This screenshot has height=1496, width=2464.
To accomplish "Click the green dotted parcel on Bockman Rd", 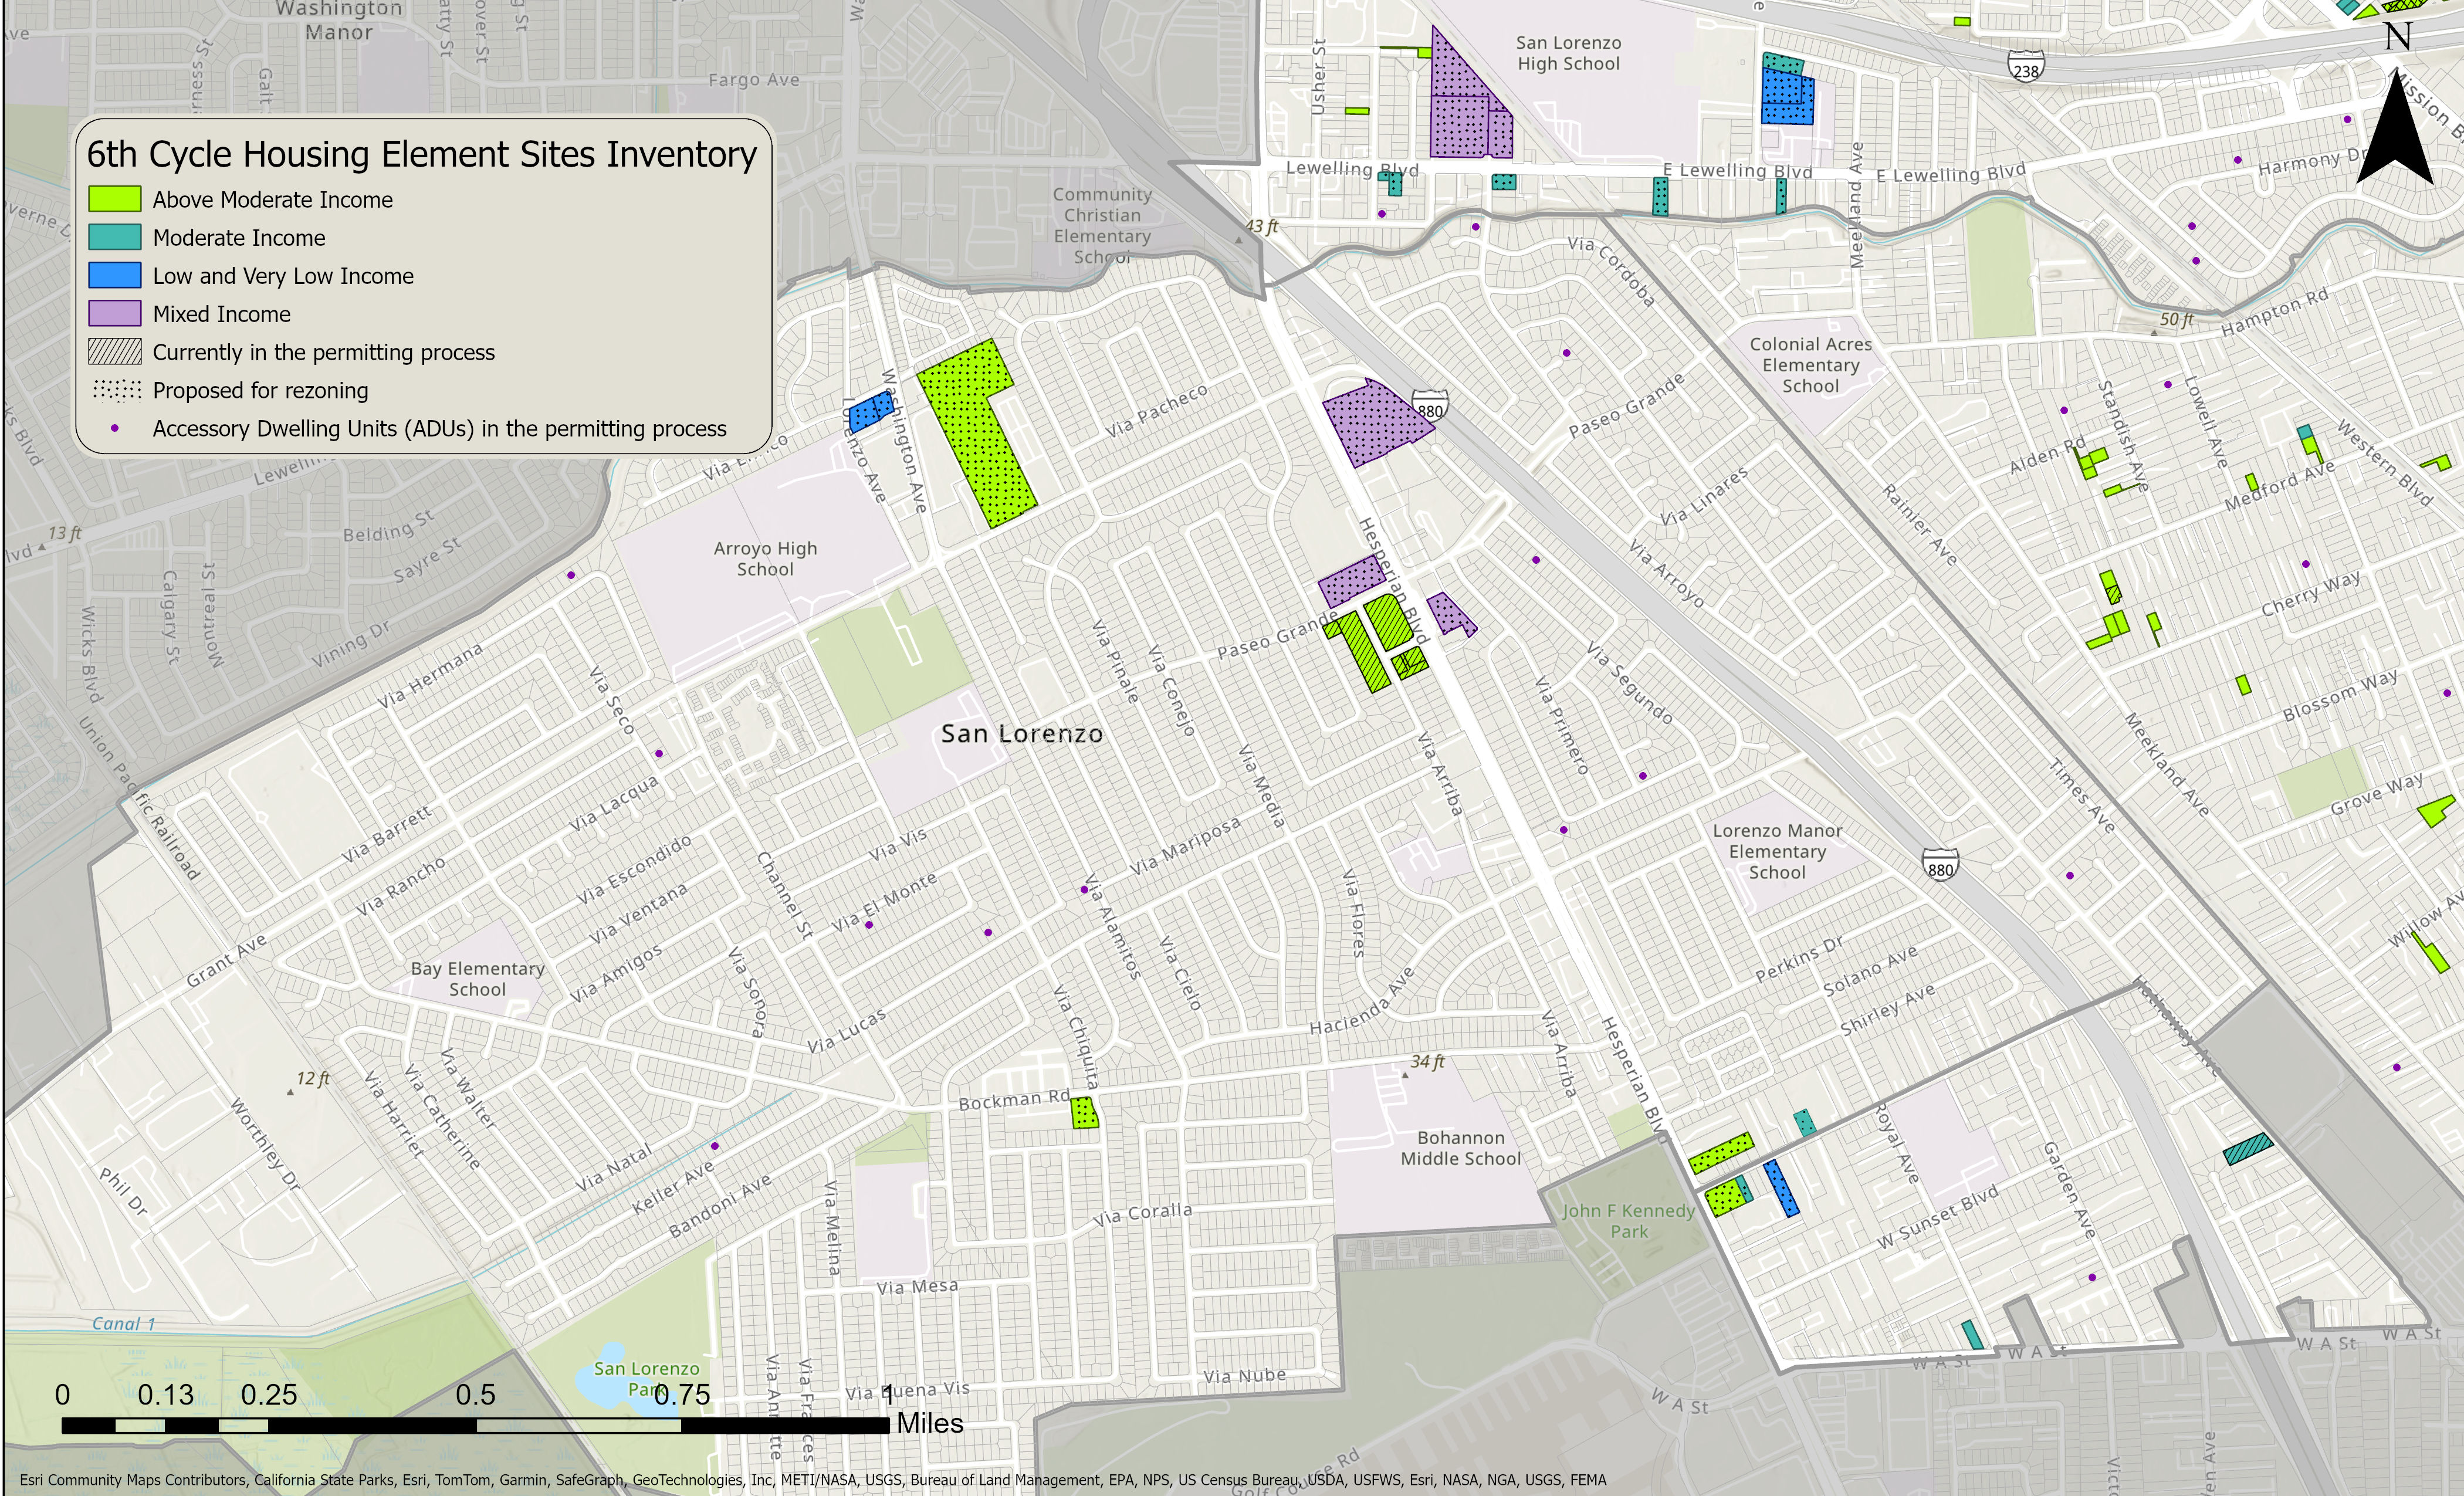I will tap(1084, 1112).
